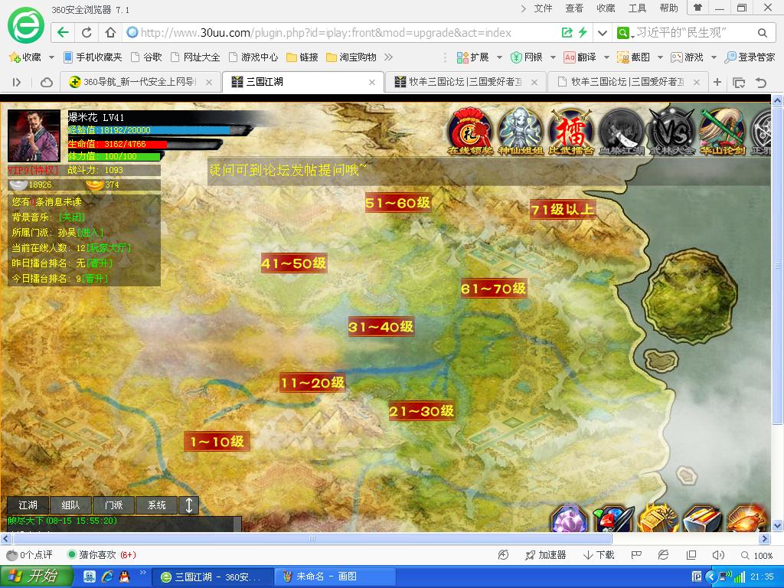Expand the 游戏 games dropdown
784x588 pixels.
pyautogui.click(x=714, y=57)
